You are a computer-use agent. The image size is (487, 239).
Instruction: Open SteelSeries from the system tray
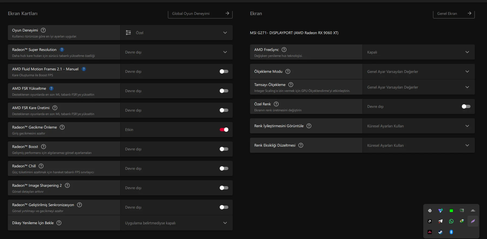click(430, 210)
